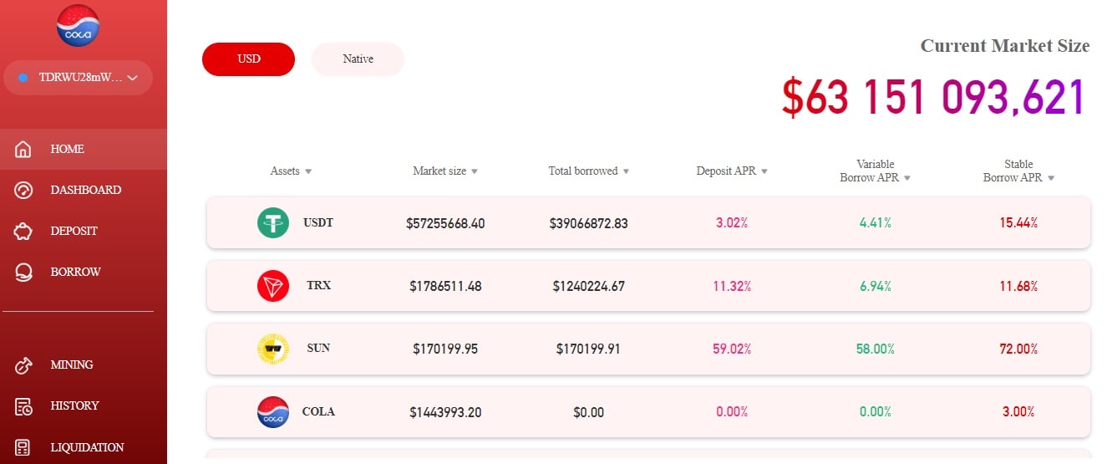Click the COLA logo in the sidebar
Image resolution: width=1107 pixels, height=464 pixels.
pos(78,26)
